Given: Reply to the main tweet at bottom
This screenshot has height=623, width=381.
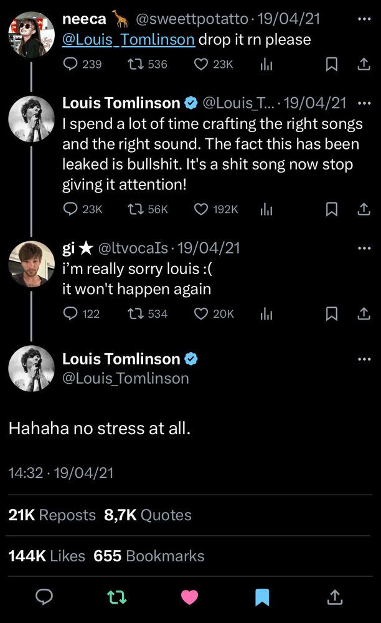Looking at the screenshot, I should pyautogui.click(x=44, y=597).
